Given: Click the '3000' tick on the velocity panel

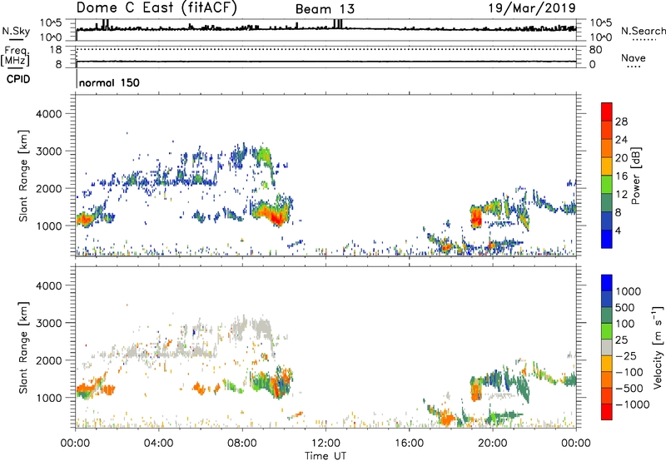Looking at the screenshot, I should point(49,323).
